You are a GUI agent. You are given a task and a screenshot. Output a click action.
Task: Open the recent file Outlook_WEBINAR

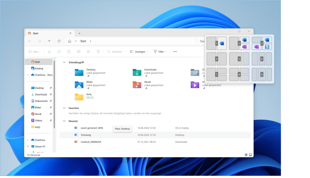tap(91, 142)
